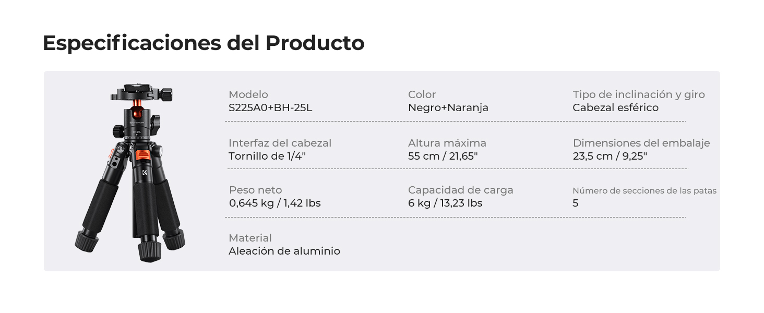The image size is (764, 313).
Task: Click the "Número de secciones de las patas" label
Action: click(644, 191)
